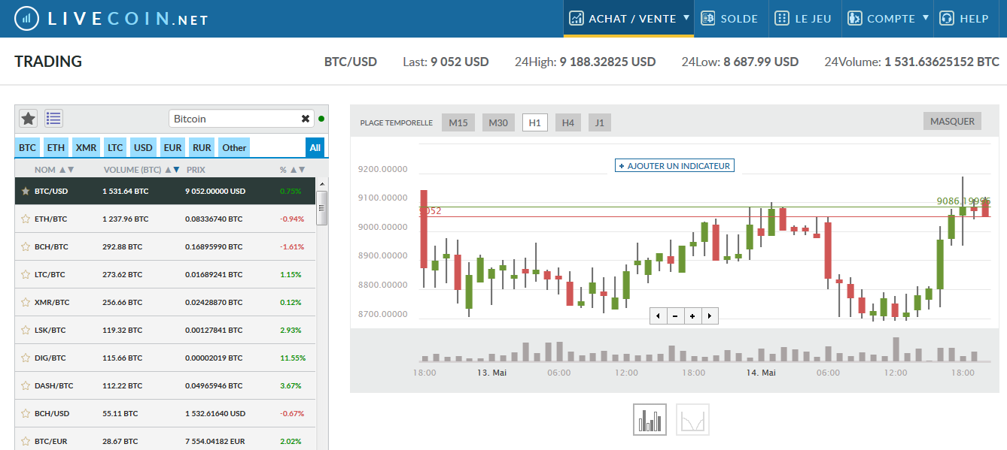Click the pair list scrollbar thumb
This screenshot has width=1007, height=450.
pyautogui.click(x=322, y=208)
